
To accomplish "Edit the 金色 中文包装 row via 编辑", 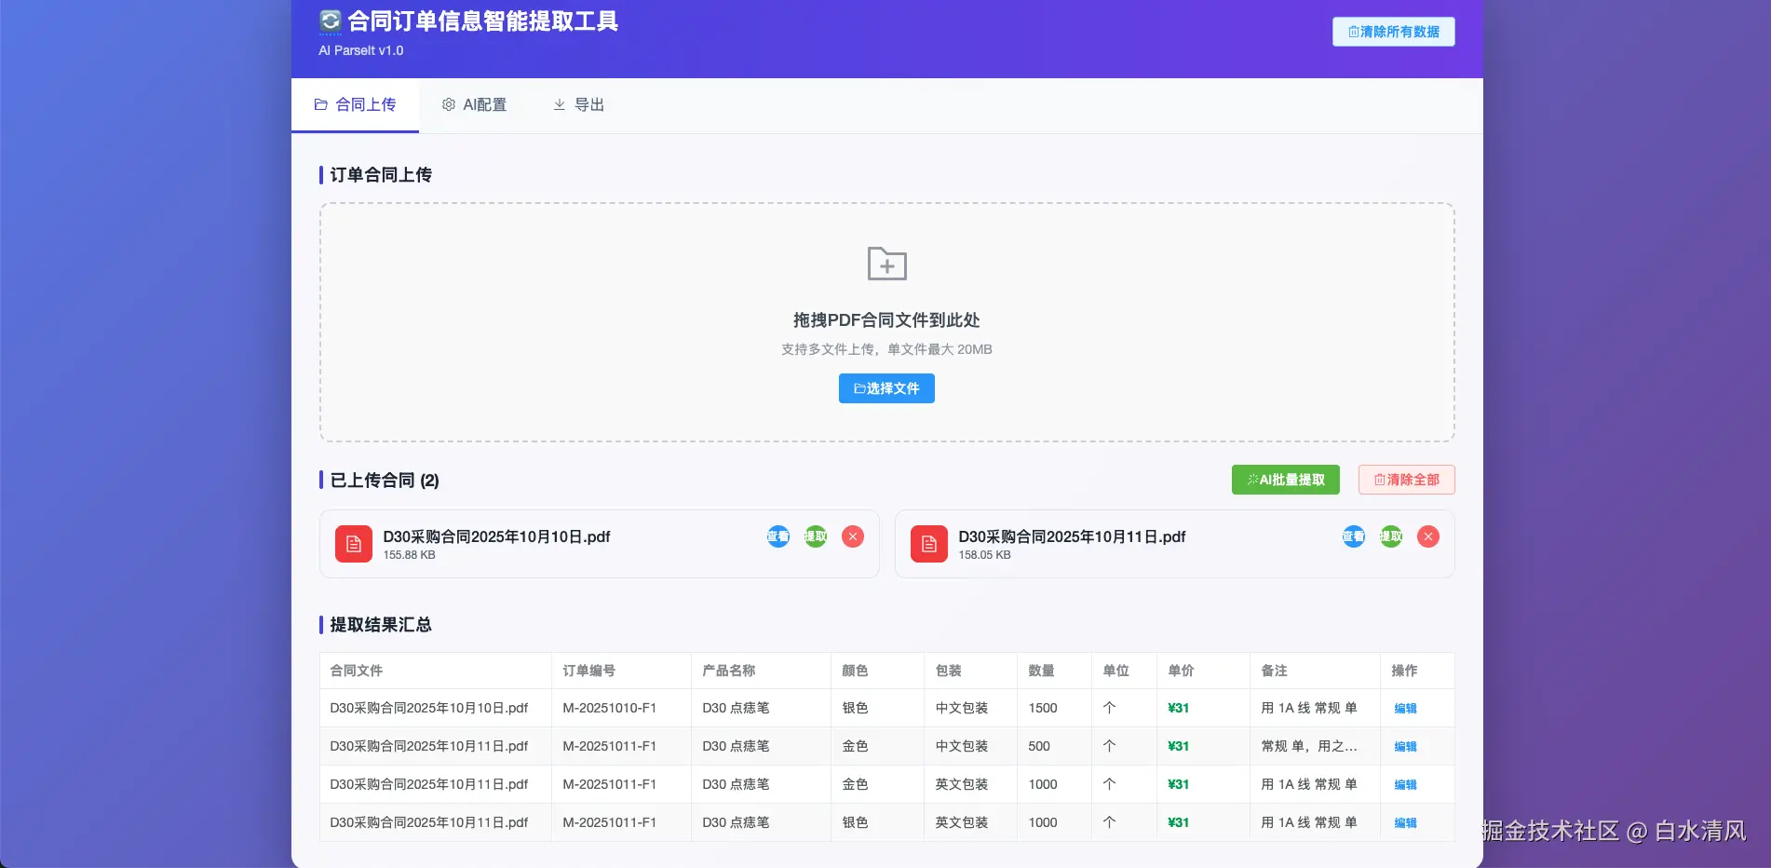I will pos(1405,747).
